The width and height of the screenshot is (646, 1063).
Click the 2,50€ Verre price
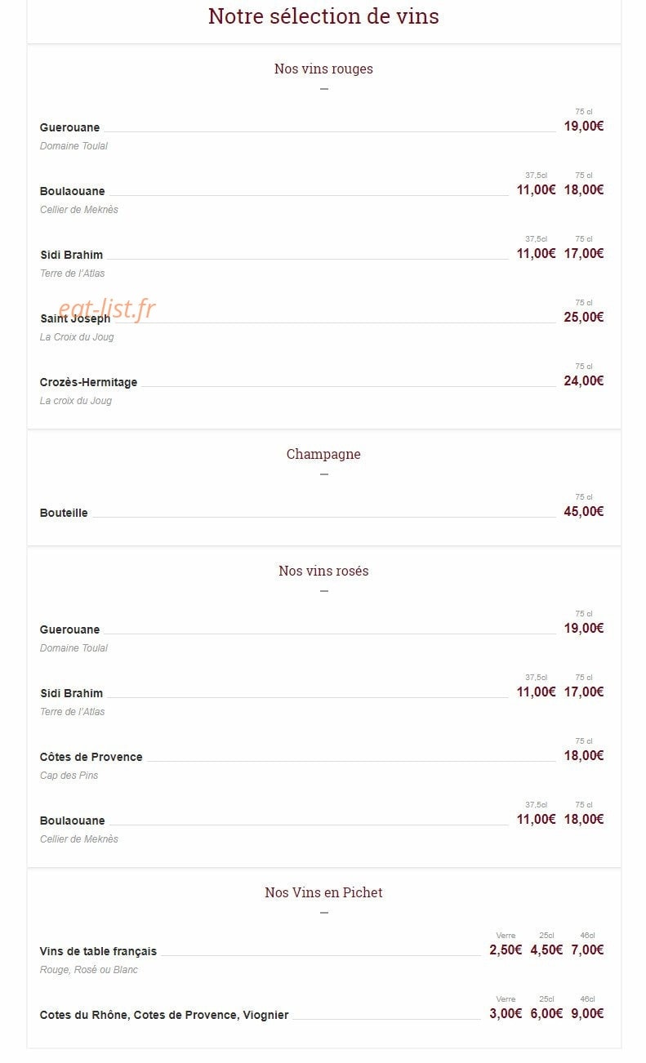(506, 950)
